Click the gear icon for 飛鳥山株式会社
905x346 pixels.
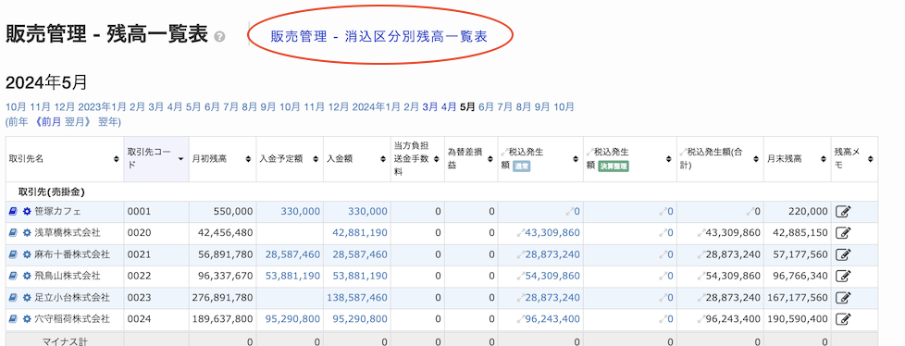click(x=27, y=277)
